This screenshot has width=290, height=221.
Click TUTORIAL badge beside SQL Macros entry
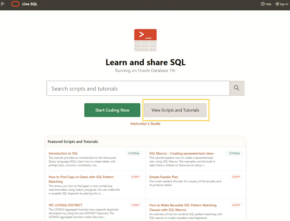pos(234,153)
